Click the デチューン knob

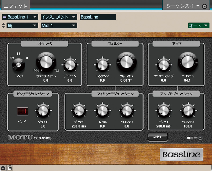coord(70,65)
